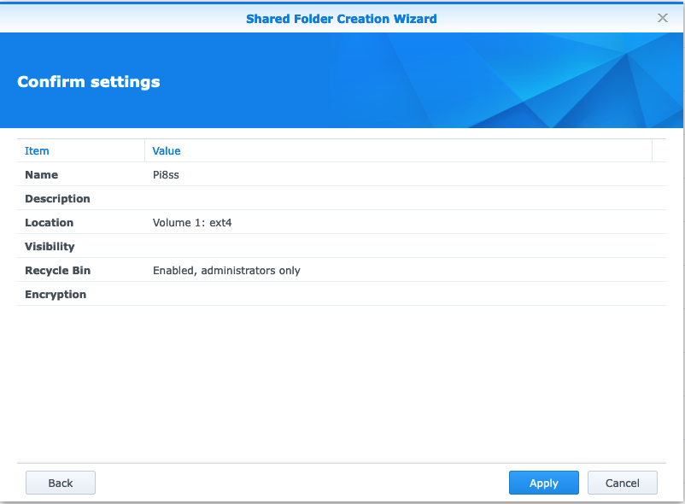Select the Value column header
Screen dimensions: 685x504
(166, 150)
